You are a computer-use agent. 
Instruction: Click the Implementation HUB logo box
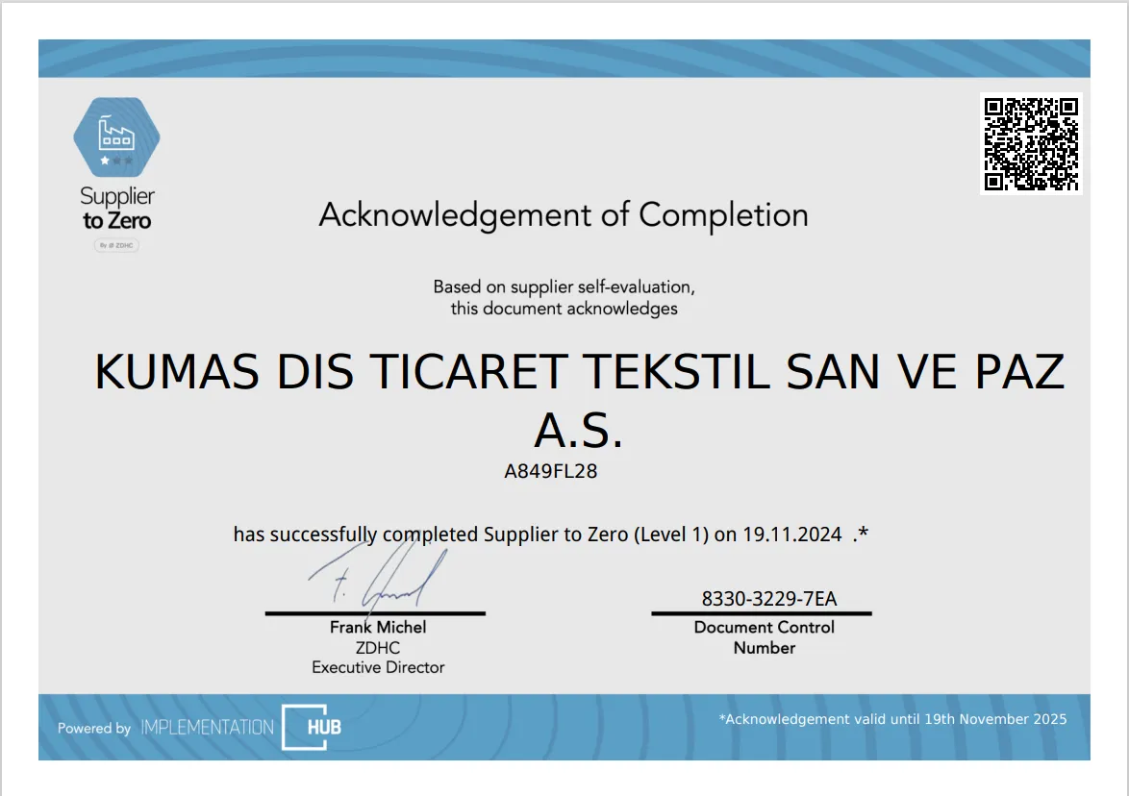click(312, 728)
